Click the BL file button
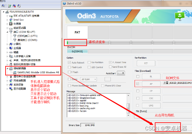Screen dimensions: 192x134 [151, 76]
